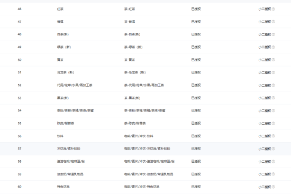Click the help icon in highlighted row 57
The width and height of the screenshot is (291, 195).
(x=274, y=148)
